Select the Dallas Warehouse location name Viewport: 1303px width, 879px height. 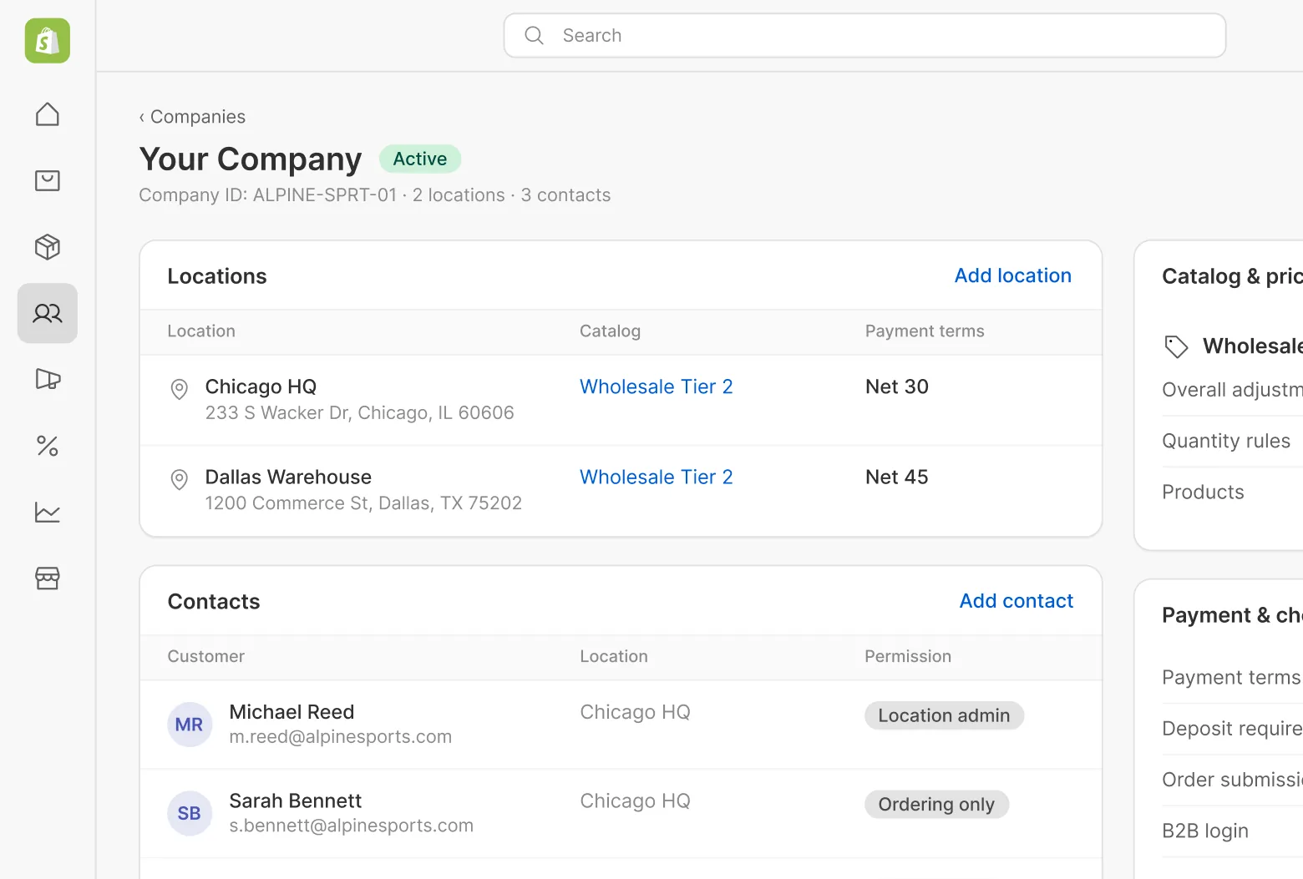288,477
